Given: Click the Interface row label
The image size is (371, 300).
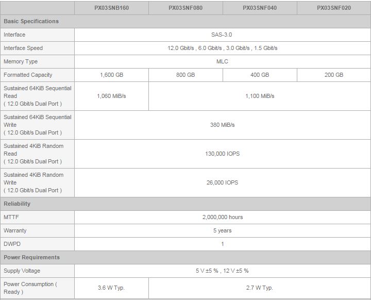Looking at the screenshot, I should (x=14, y=35).
